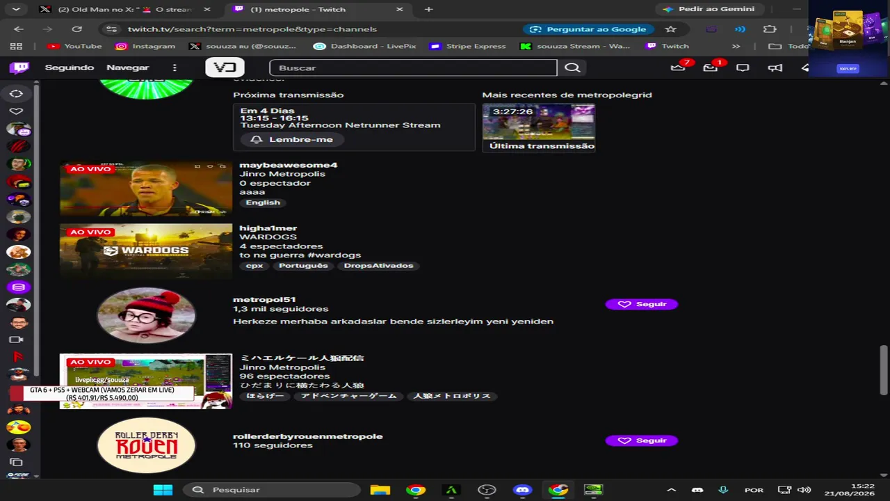This screenshot has width=890, height=501.
Task: Show hidden system tray icons
Action: (x=671, y=490)
